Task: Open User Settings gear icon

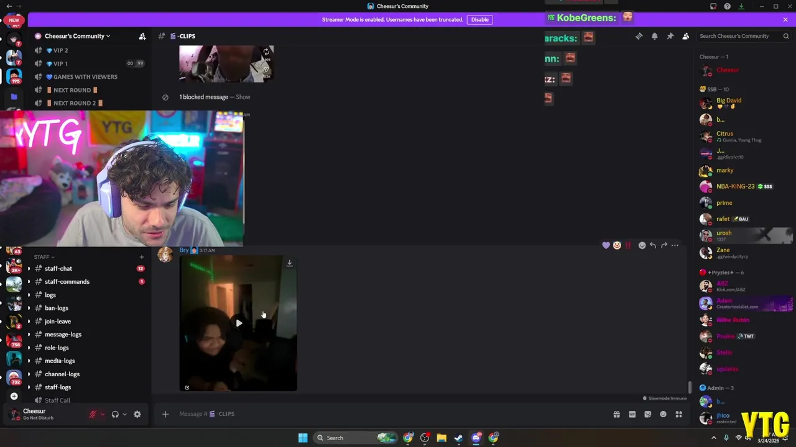Action: (x=137, y=414)
